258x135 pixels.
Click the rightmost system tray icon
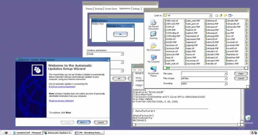click(255, 133)
